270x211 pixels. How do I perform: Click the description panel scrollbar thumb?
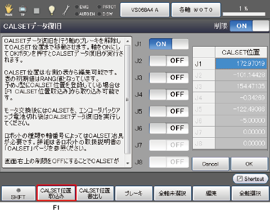pos(128,100)
